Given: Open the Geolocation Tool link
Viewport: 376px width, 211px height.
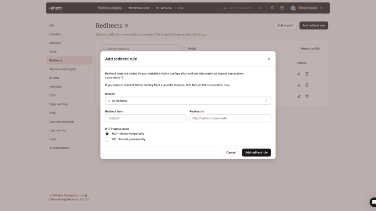Looking at the screenshot, I should pyautogui.click(x=218, y=85).
